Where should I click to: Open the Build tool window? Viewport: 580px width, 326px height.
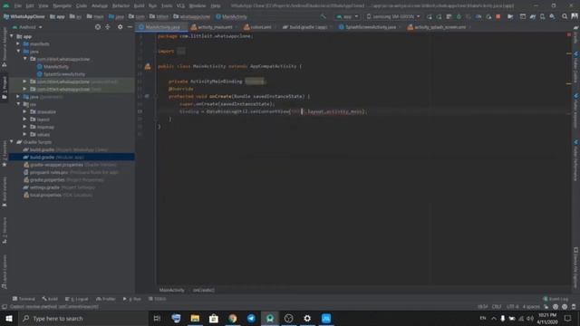[50, 299]
